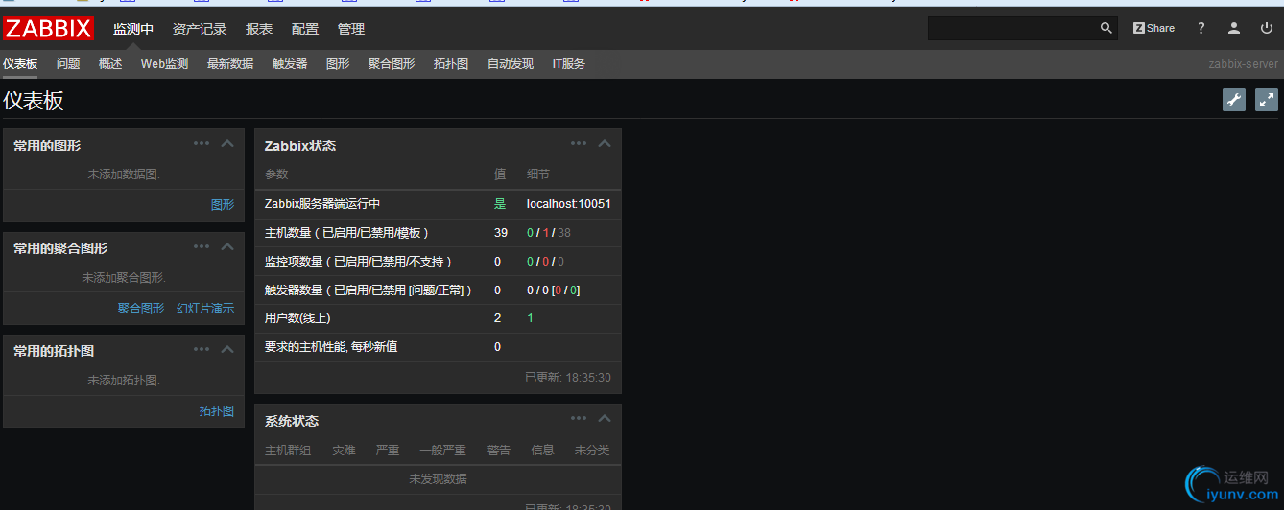Image resolution: width=1284 pixels, height=510 pixels.
Task: Click the search magnifier icon
Action: [1106, 29]
